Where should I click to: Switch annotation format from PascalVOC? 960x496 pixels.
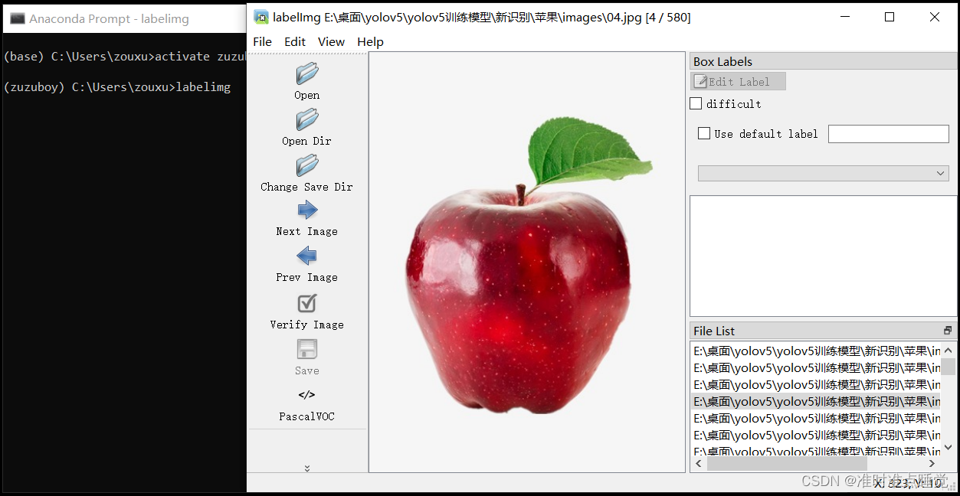(306, 395)
